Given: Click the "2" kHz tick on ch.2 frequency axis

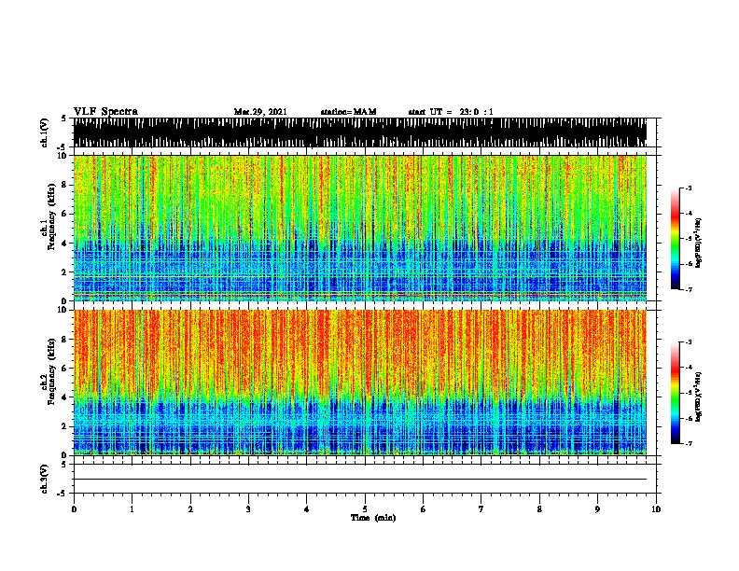Looking at the screenshot, I should coord(65,426).
